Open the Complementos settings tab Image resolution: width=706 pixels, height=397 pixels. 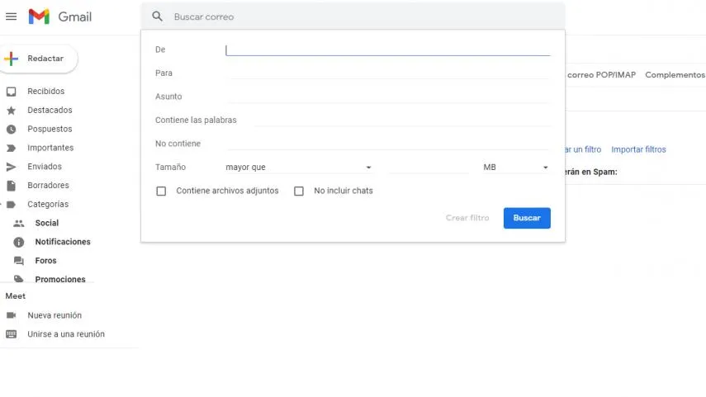[x=675, y=75]
